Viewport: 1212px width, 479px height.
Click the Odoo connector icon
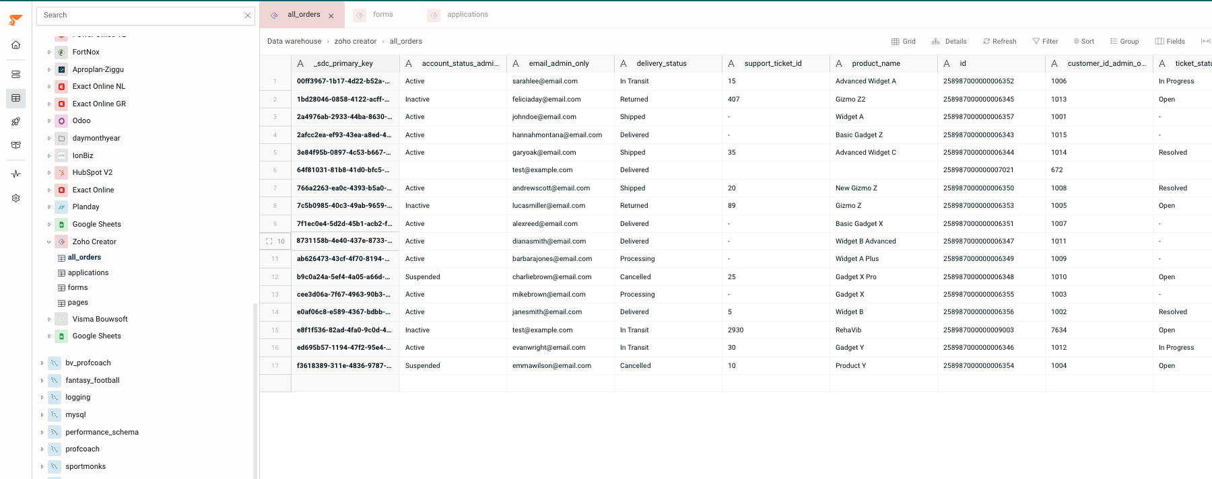click(x=61, y=121)
